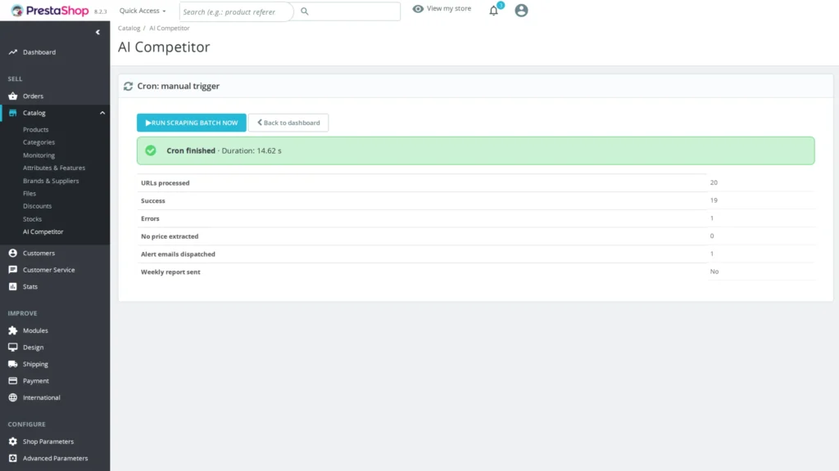Click the Payment card icon
839x471 pixels.
click(13, 381)
